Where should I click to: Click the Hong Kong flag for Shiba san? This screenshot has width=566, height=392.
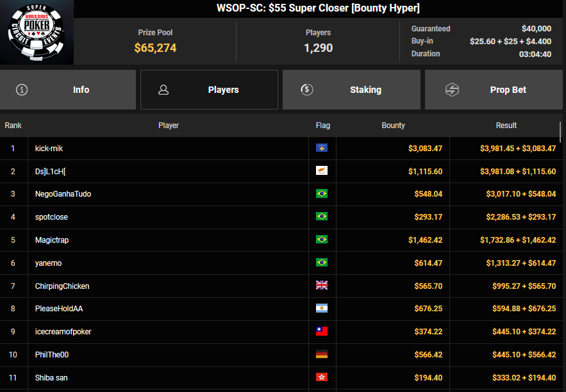pos(322,377)
